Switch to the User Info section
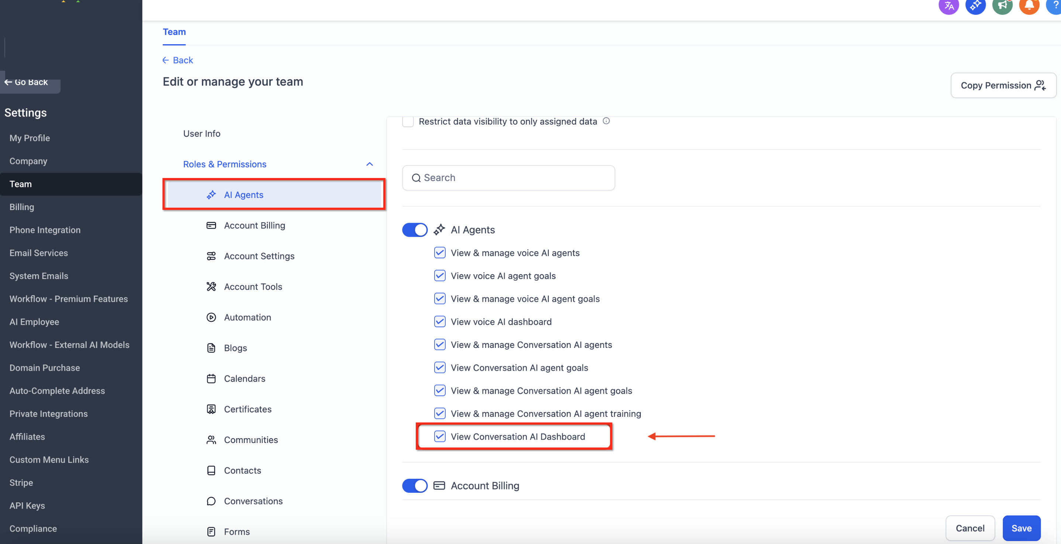The height and width of the screenshot is (544, 1061). point(201,134)
